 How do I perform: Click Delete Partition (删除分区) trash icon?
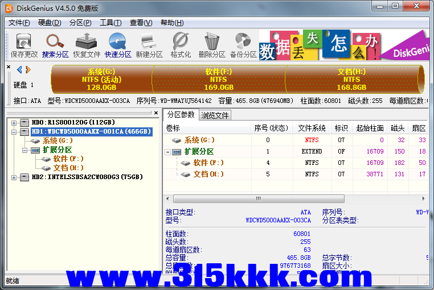[212, 45]
